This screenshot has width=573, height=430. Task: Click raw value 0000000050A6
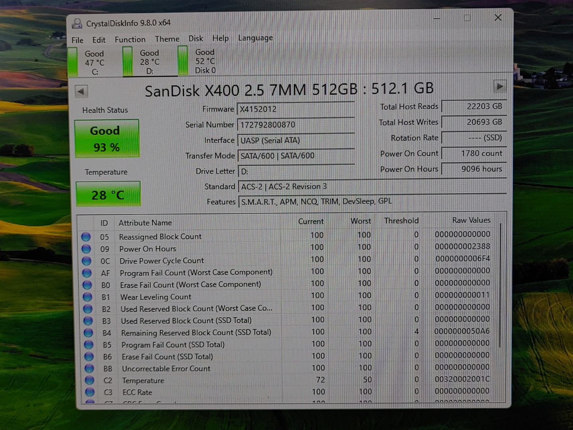(x=462, y=331)
